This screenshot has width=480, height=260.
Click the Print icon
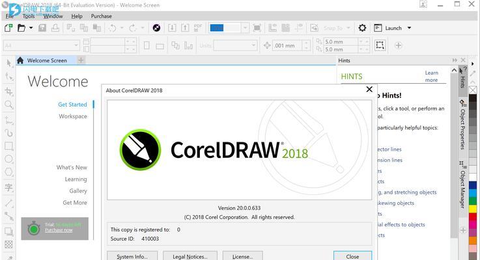point(55,28)
